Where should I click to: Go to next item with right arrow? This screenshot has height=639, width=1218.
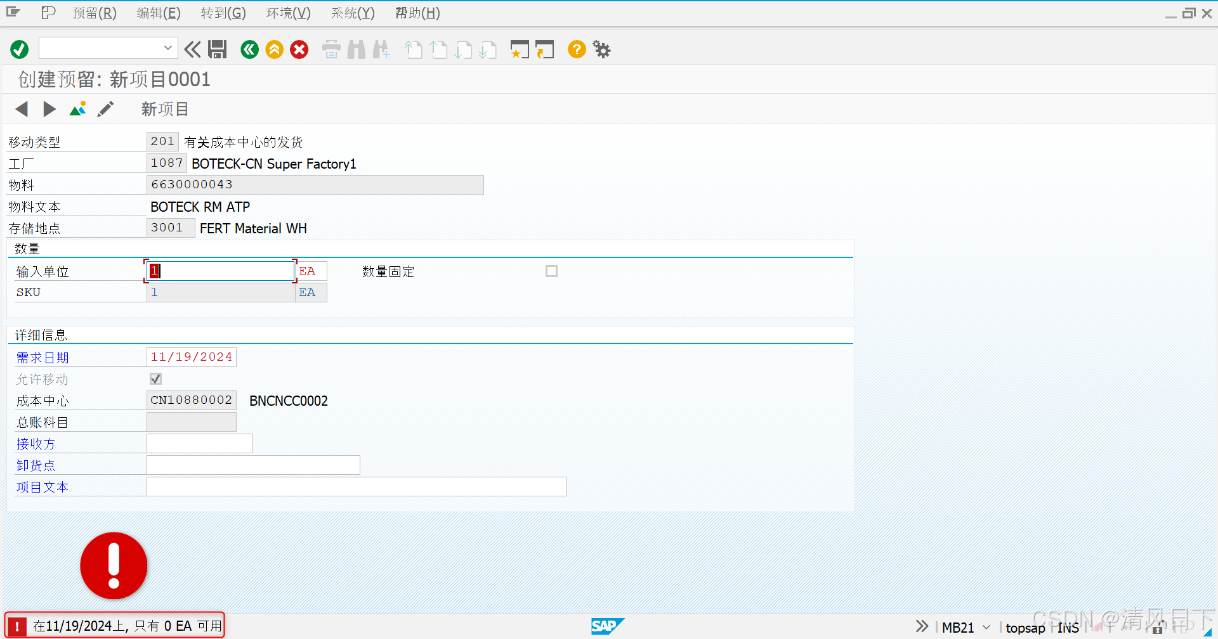[x=49, y=109]
